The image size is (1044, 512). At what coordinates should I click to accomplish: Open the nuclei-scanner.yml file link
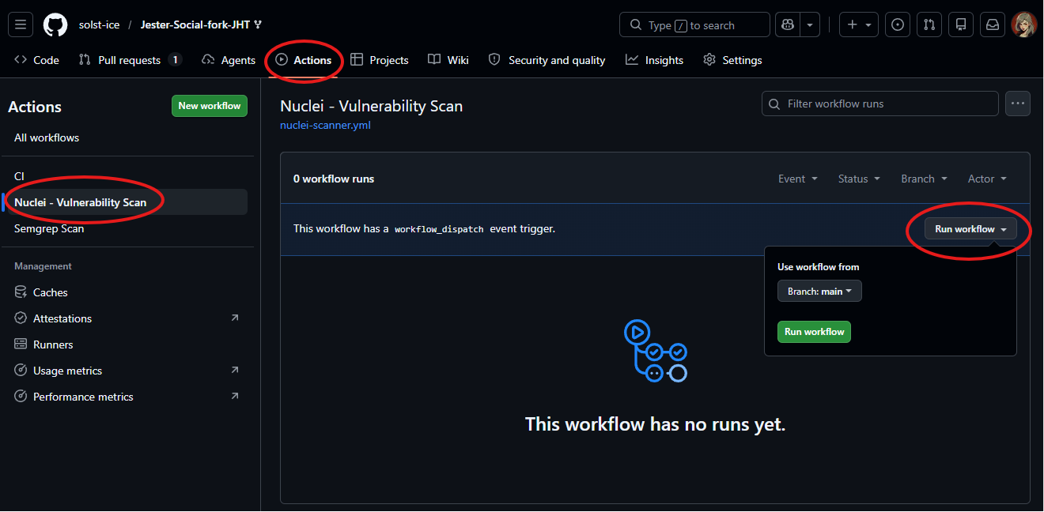pos(325,125)
